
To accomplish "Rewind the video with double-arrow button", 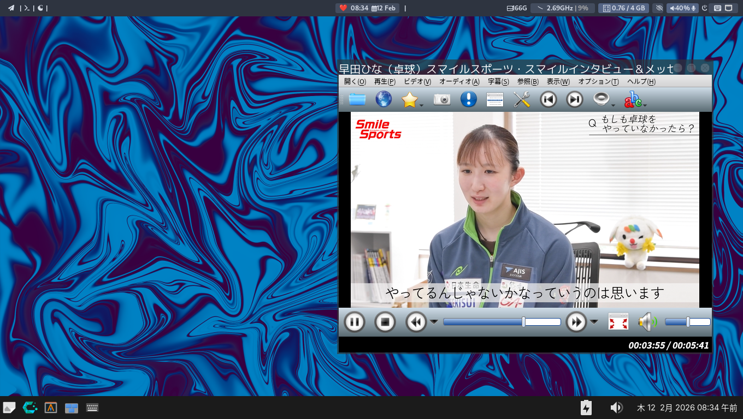I will pos(416,322).
